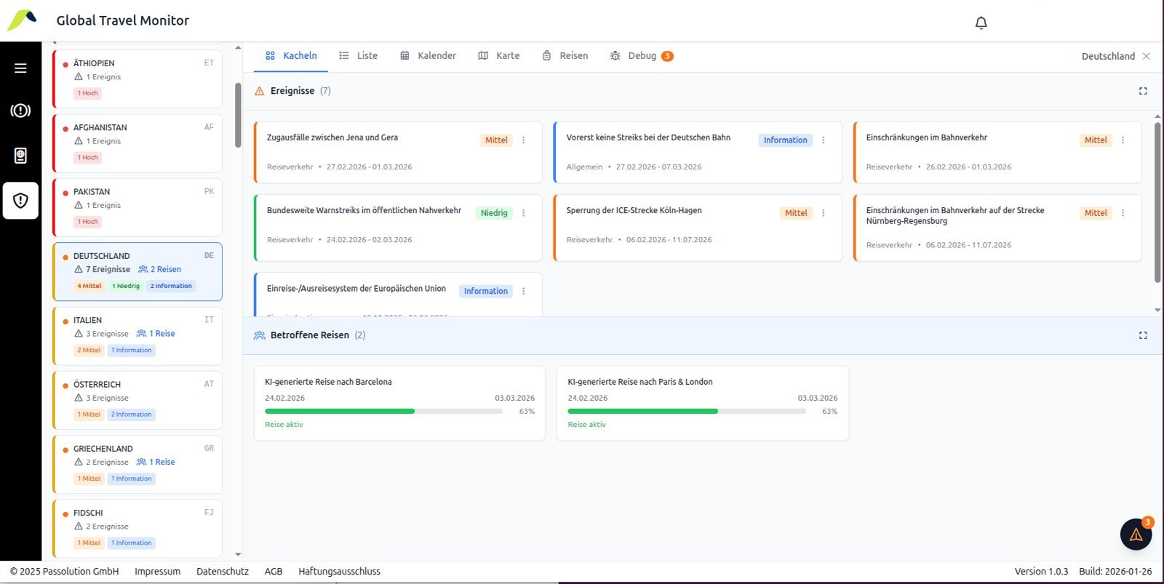Open the Impressum link
This screenshot has height=584, width=1164.
click(x=157, y=572)
